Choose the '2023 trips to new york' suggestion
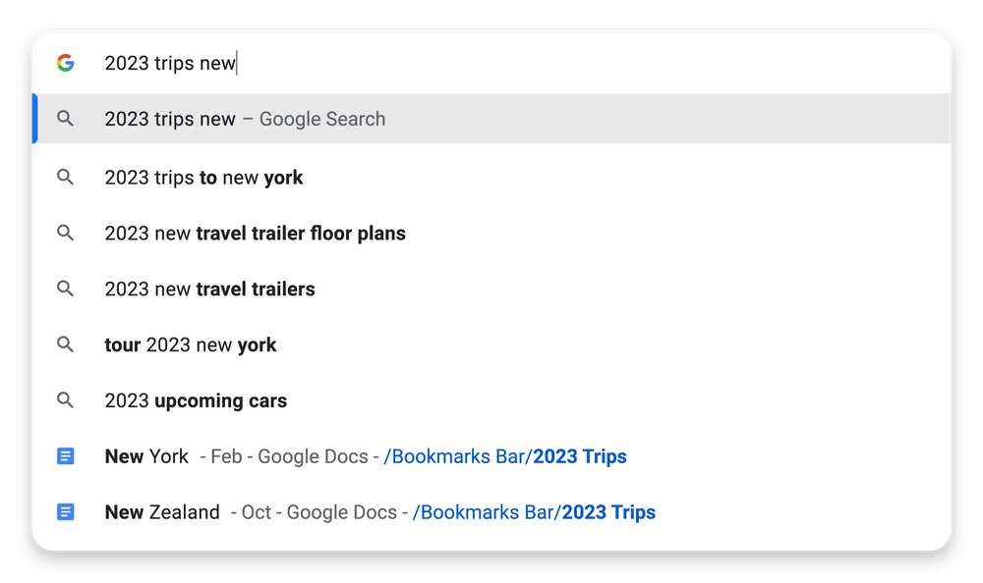The image size is (983, 583). tap(203, 178)
